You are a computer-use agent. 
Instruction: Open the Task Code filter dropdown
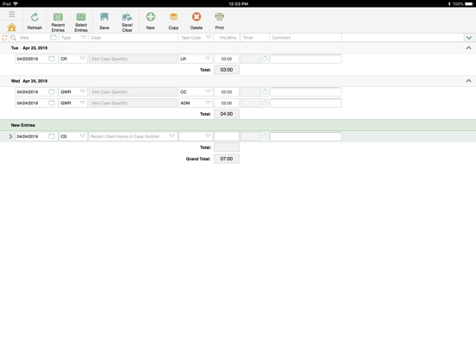pyautogui.click(x=209, y=37)
